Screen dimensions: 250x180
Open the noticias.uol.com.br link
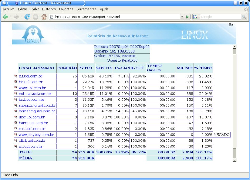35,94
